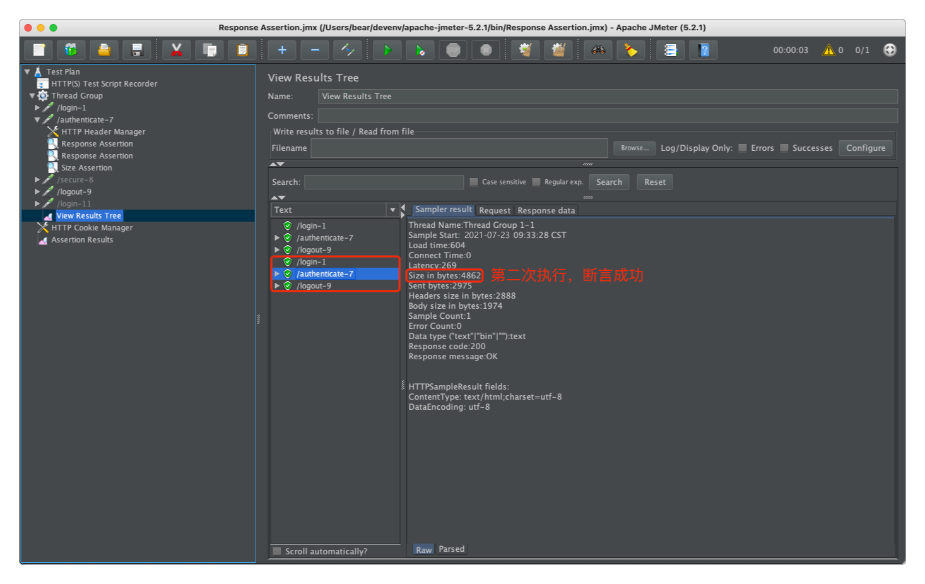Click the Paste clipboard icon
This screenshot has height=584, width=925.
tap(242, 50)
